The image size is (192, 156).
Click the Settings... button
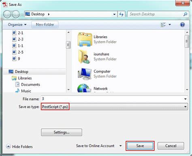tap(62, 132)
